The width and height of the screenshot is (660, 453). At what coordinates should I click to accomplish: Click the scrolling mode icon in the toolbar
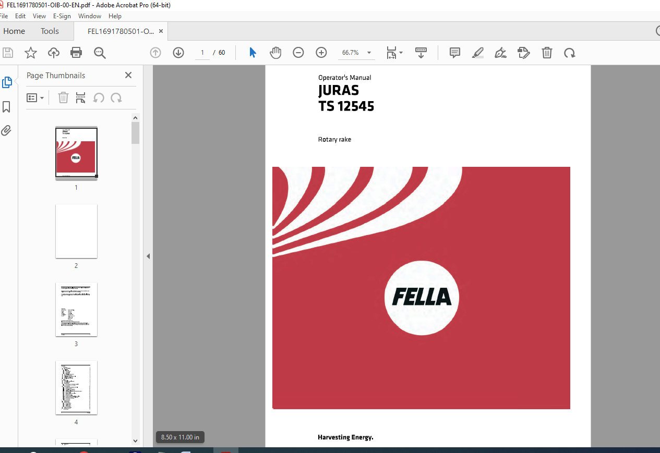[x=421, y=53]
